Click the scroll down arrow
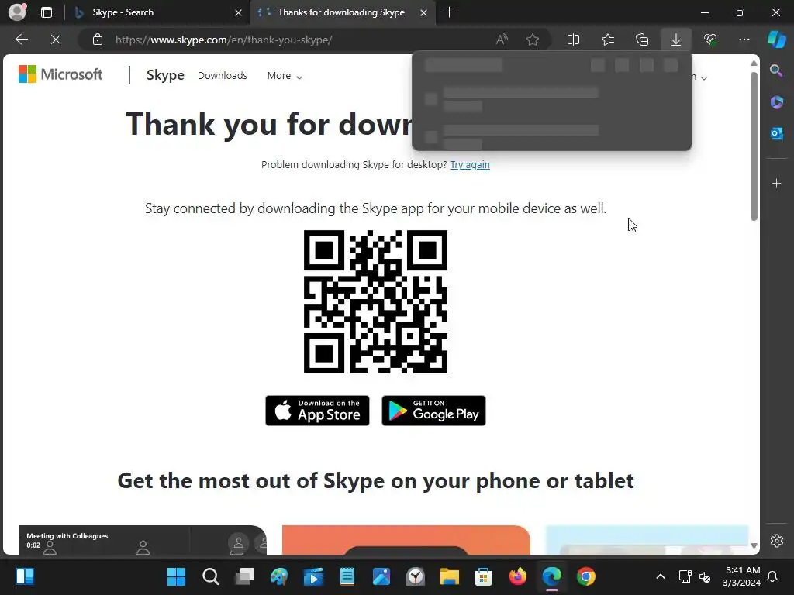794x595 pixels. (x=754, y=545)
